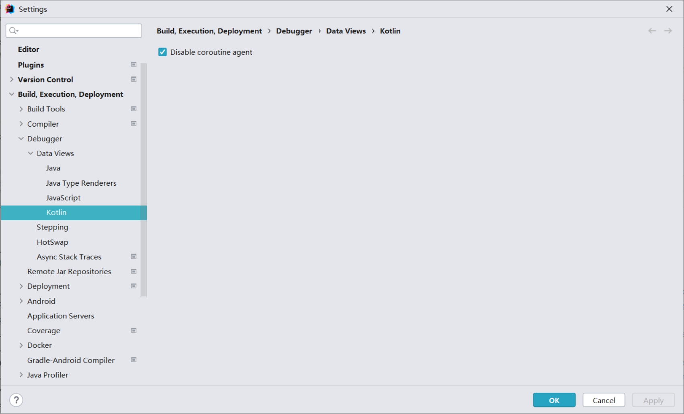Open Java Type Renderers settings
The height and width of the screenshot is (414, 684).
pyautogui.click(x=81, y=183)
